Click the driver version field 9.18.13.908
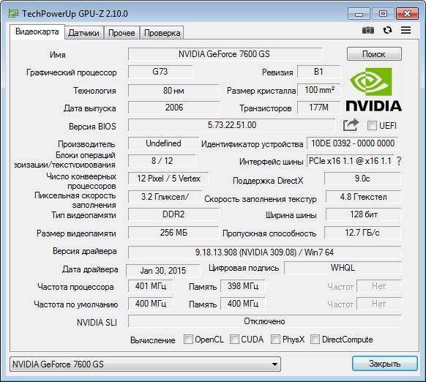Viewport: 426px width, 382px height. 265,252
